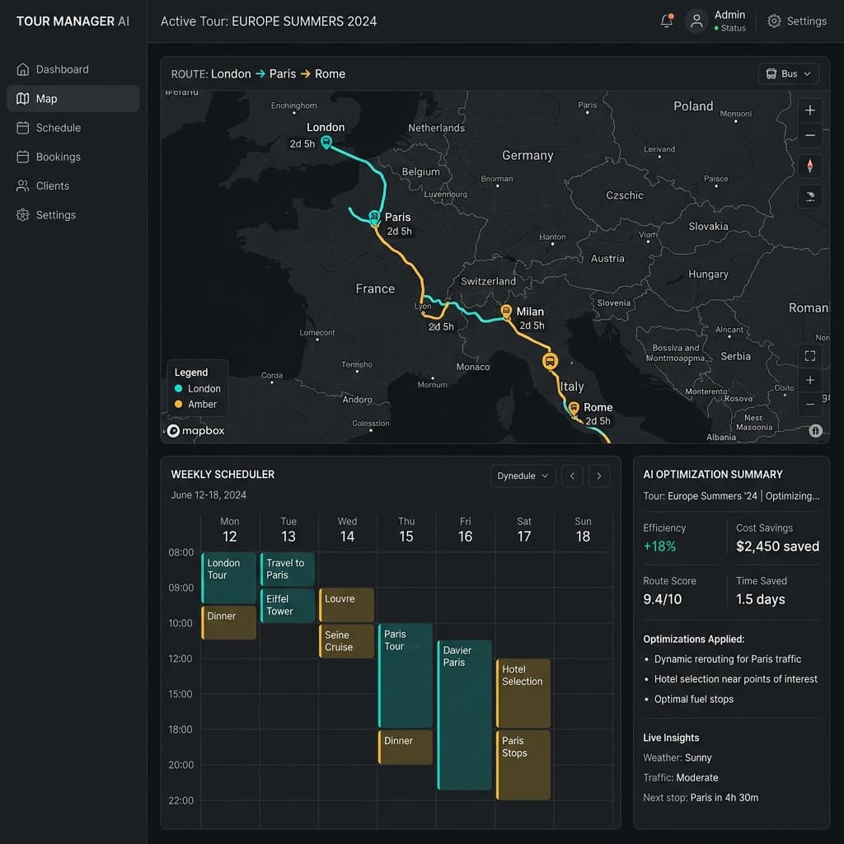Open Settings in the sidebar
The image size is (844, 844).
73,215
